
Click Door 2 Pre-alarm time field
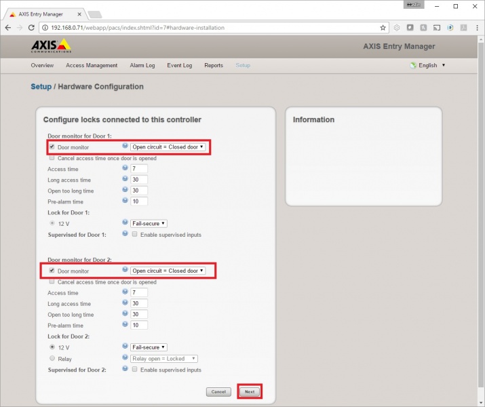(x=139, y=325)
